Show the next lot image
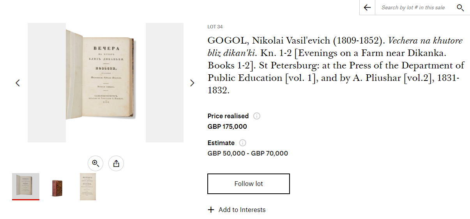 pos(192,83)
